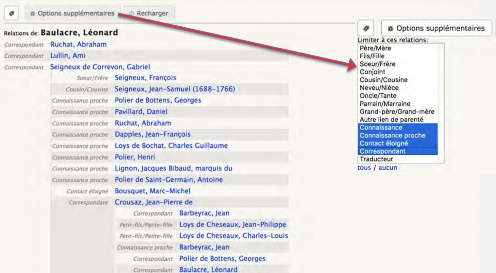Follow the Bousquet, Marc-Michel link
496x273 pixels.
152,191
